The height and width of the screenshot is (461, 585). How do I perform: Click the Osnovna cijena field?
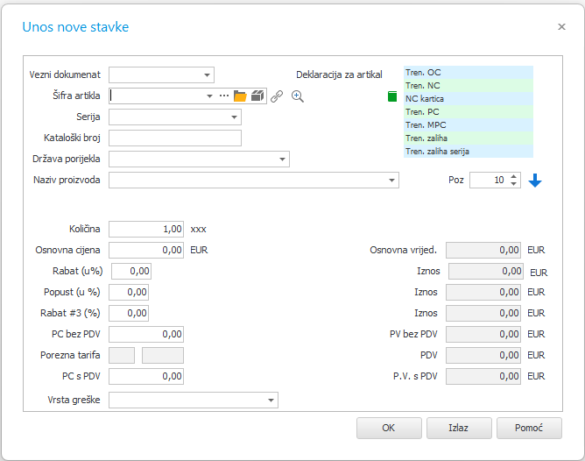click(146, 250)
